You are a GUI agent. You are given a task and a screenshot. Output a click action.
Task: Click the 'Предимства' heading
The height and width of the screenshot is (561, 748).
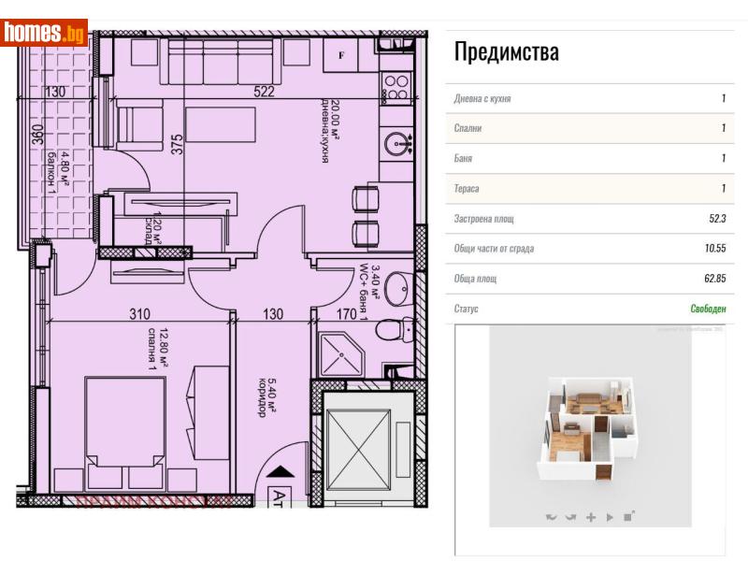click(x=506, y=53)
